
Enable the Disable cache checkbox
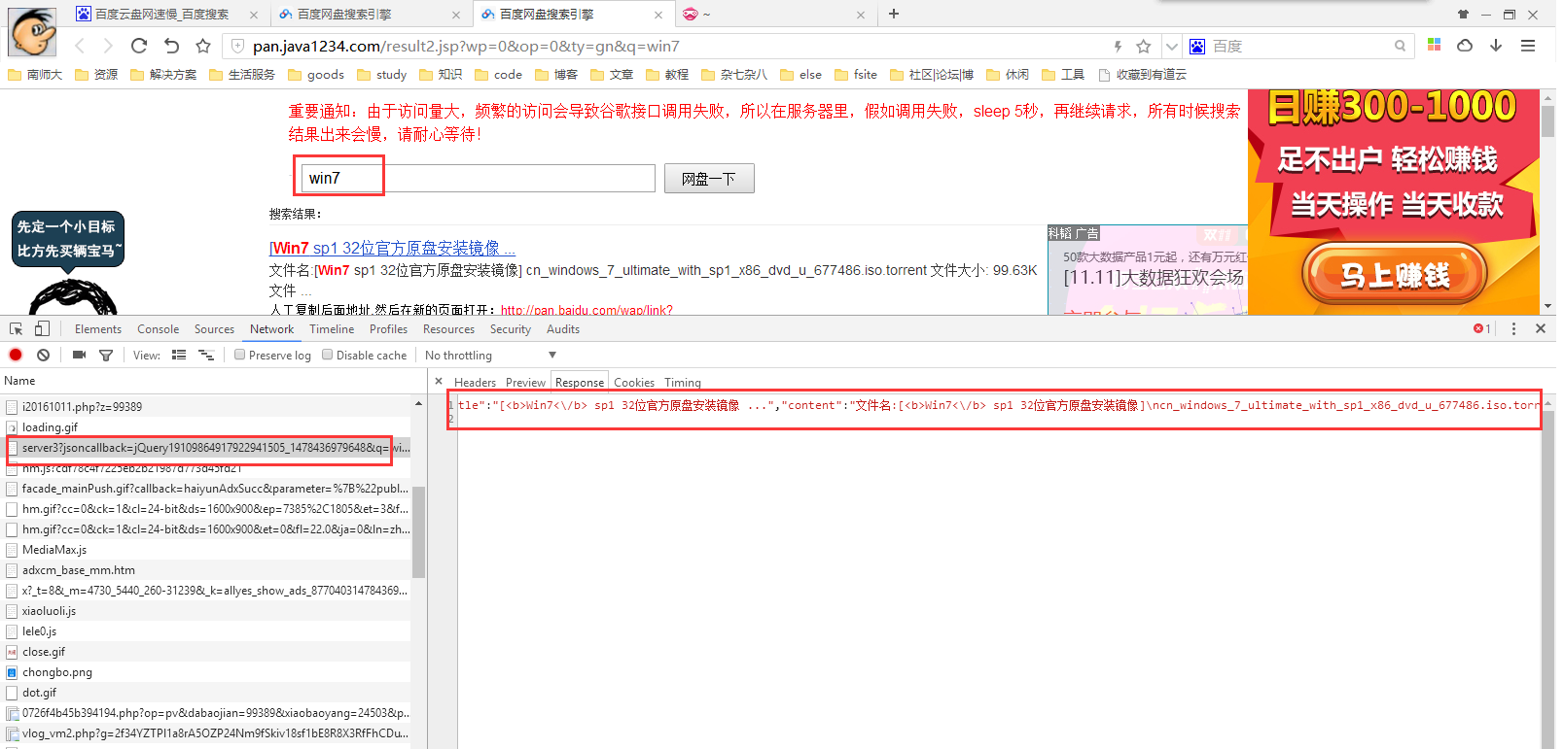click(327, 355)
